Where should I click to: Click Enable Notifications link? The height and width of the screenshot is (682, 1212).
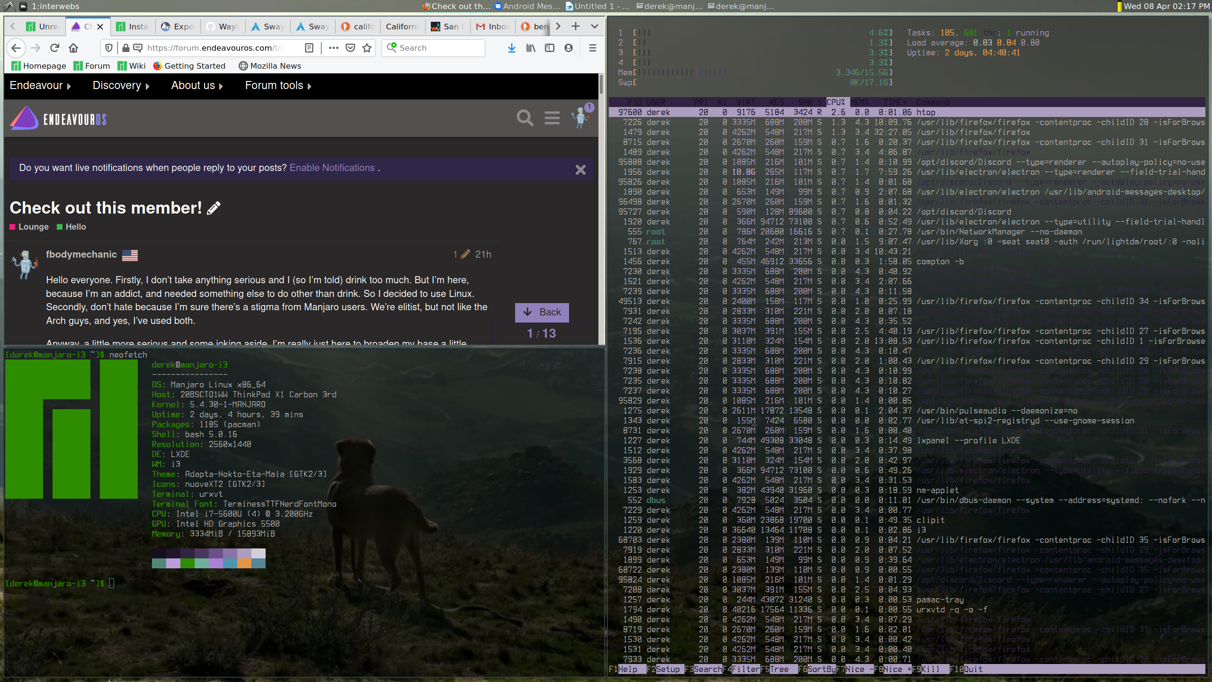[332, 168]
